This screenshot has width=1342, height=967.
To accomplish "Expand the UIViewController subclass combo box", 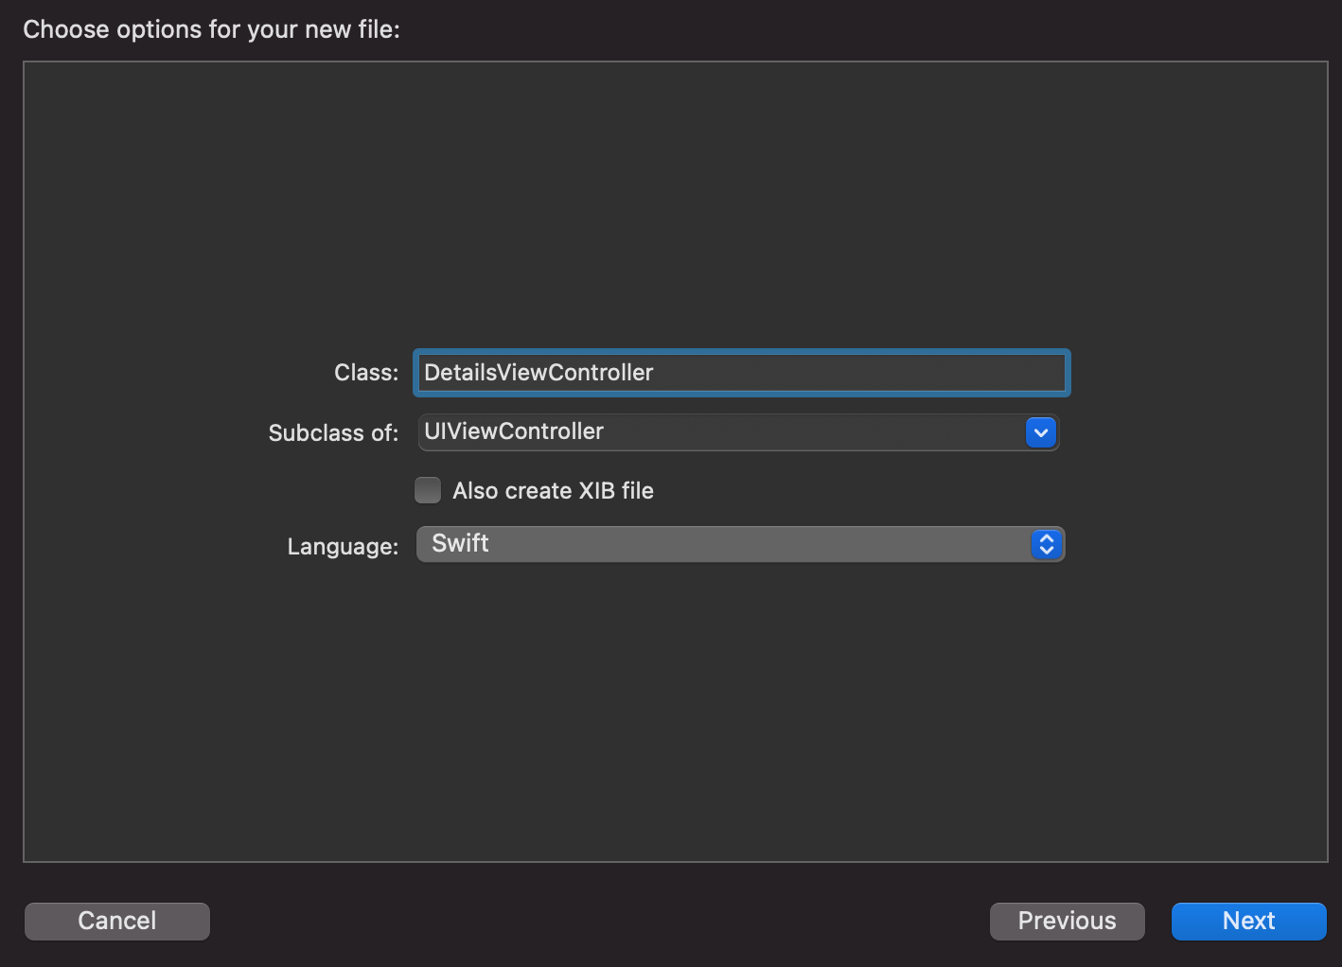I will tap(738, 432).
